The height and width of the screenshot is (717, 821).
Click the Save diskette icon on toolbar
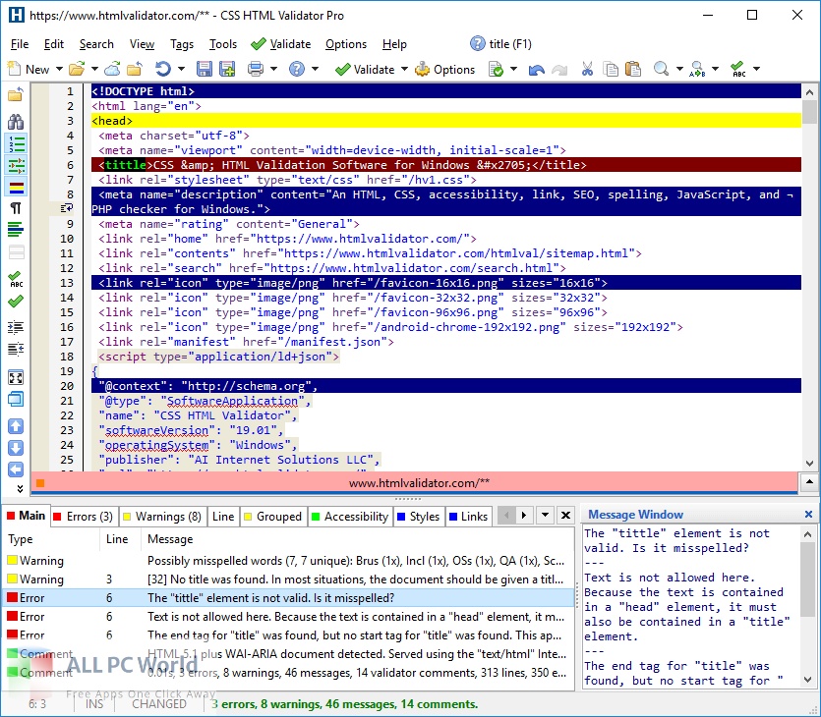coord(205,69)
